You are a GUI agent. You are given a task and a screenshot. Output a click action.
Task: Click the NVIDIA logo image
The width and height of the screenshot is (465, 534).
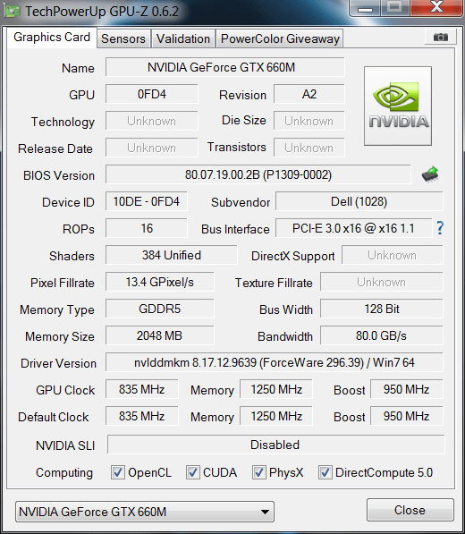398,106
